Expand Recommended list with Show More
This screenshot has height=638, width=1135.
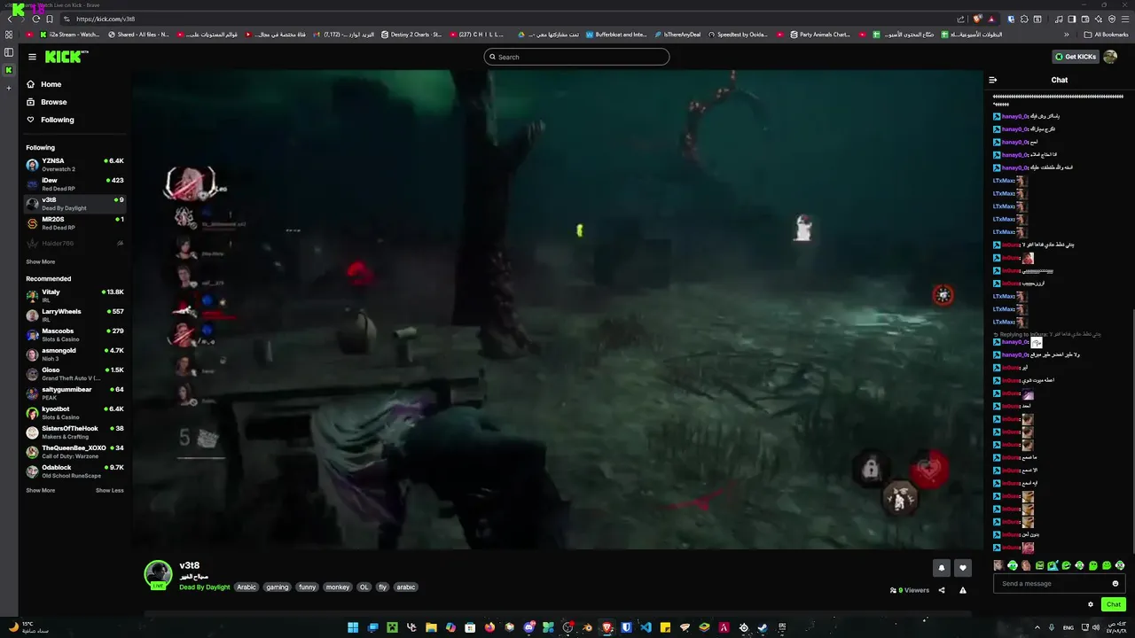point(40,491)
